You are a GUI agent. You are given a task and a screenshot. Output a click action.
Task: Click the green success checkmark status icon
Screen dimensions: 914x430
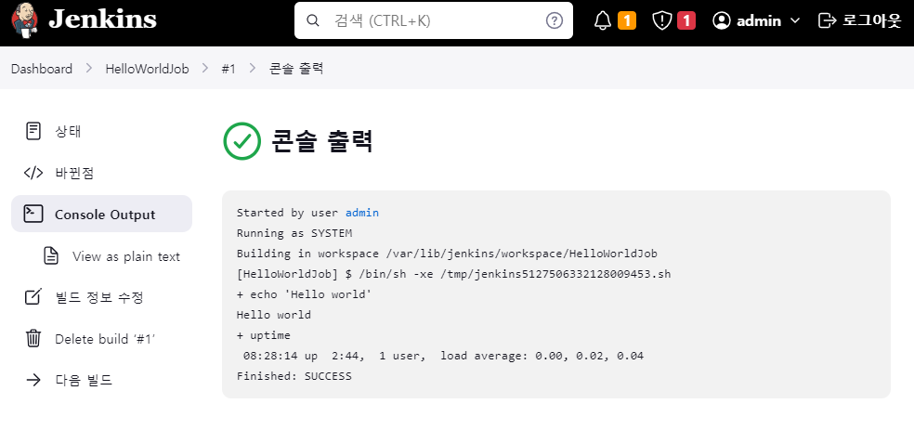pyautogui.click(x=242, y=141)
